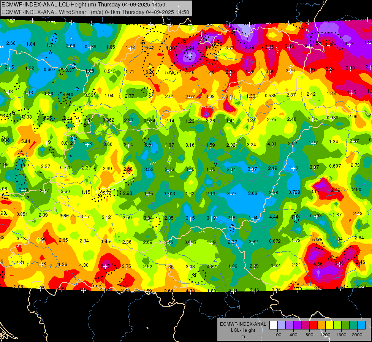
Task: Click the unit label m in the legend
Action: pos(243,336)
